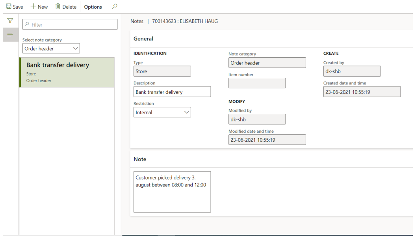Click the Delete trash can icon

pos(58,7)
